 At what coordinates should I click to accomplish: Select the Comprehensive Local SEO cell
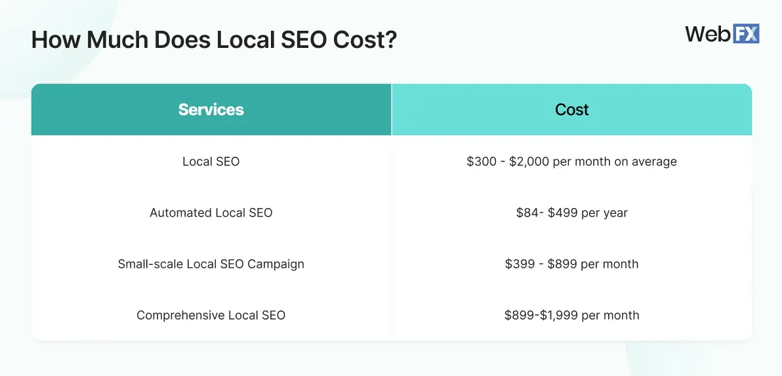click(x=211, y=315)
